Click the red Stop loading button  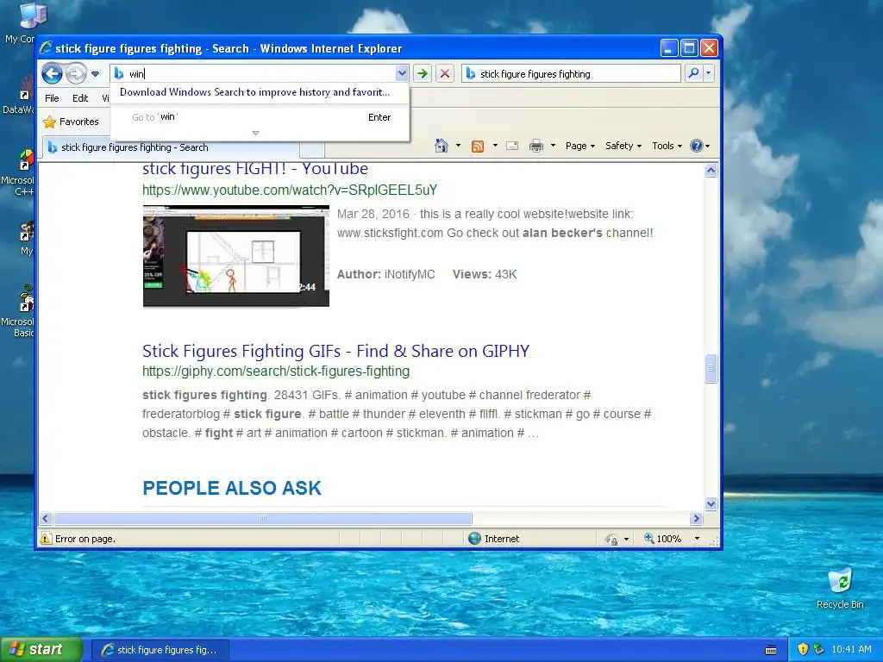coord(445,73)
